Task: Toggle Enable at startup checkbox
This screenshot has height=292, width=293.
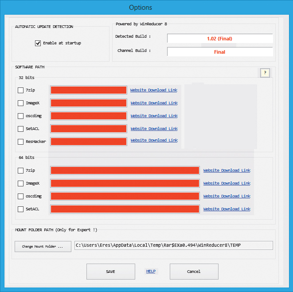Action: click(38, 43)
